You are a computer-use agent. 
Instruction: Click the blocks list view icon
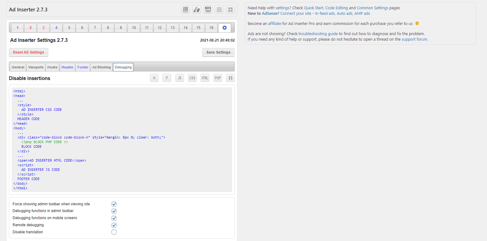point(219,10)
